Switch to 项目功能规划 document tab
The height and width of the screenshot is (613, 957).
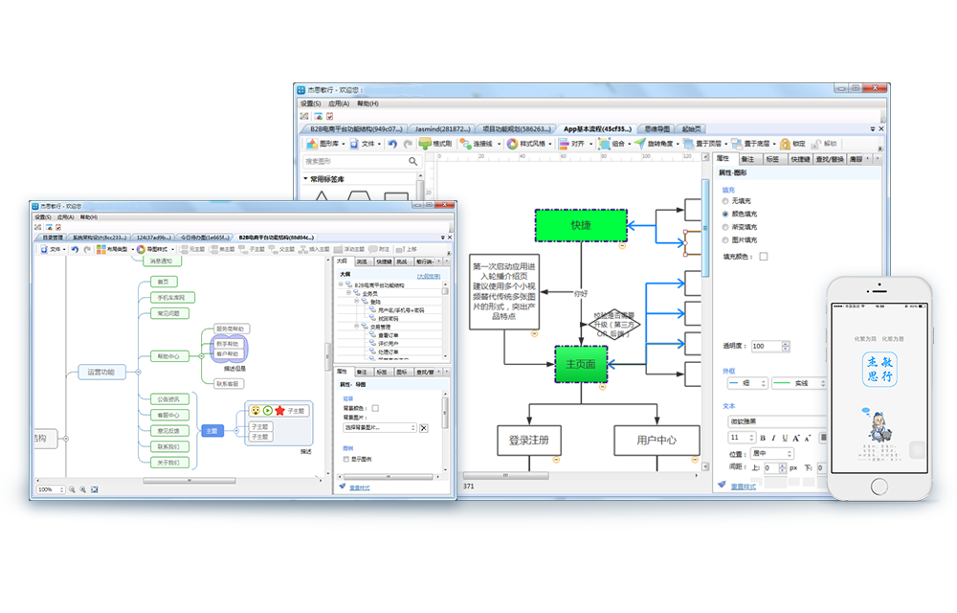click(x=515, y=128)
